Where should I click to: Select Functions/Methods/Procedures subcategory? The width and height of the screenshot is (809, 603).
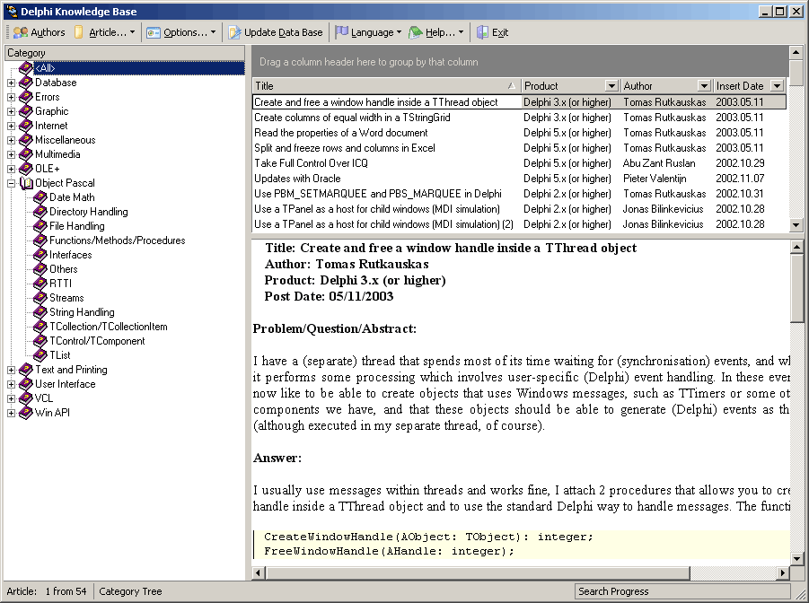117,240
